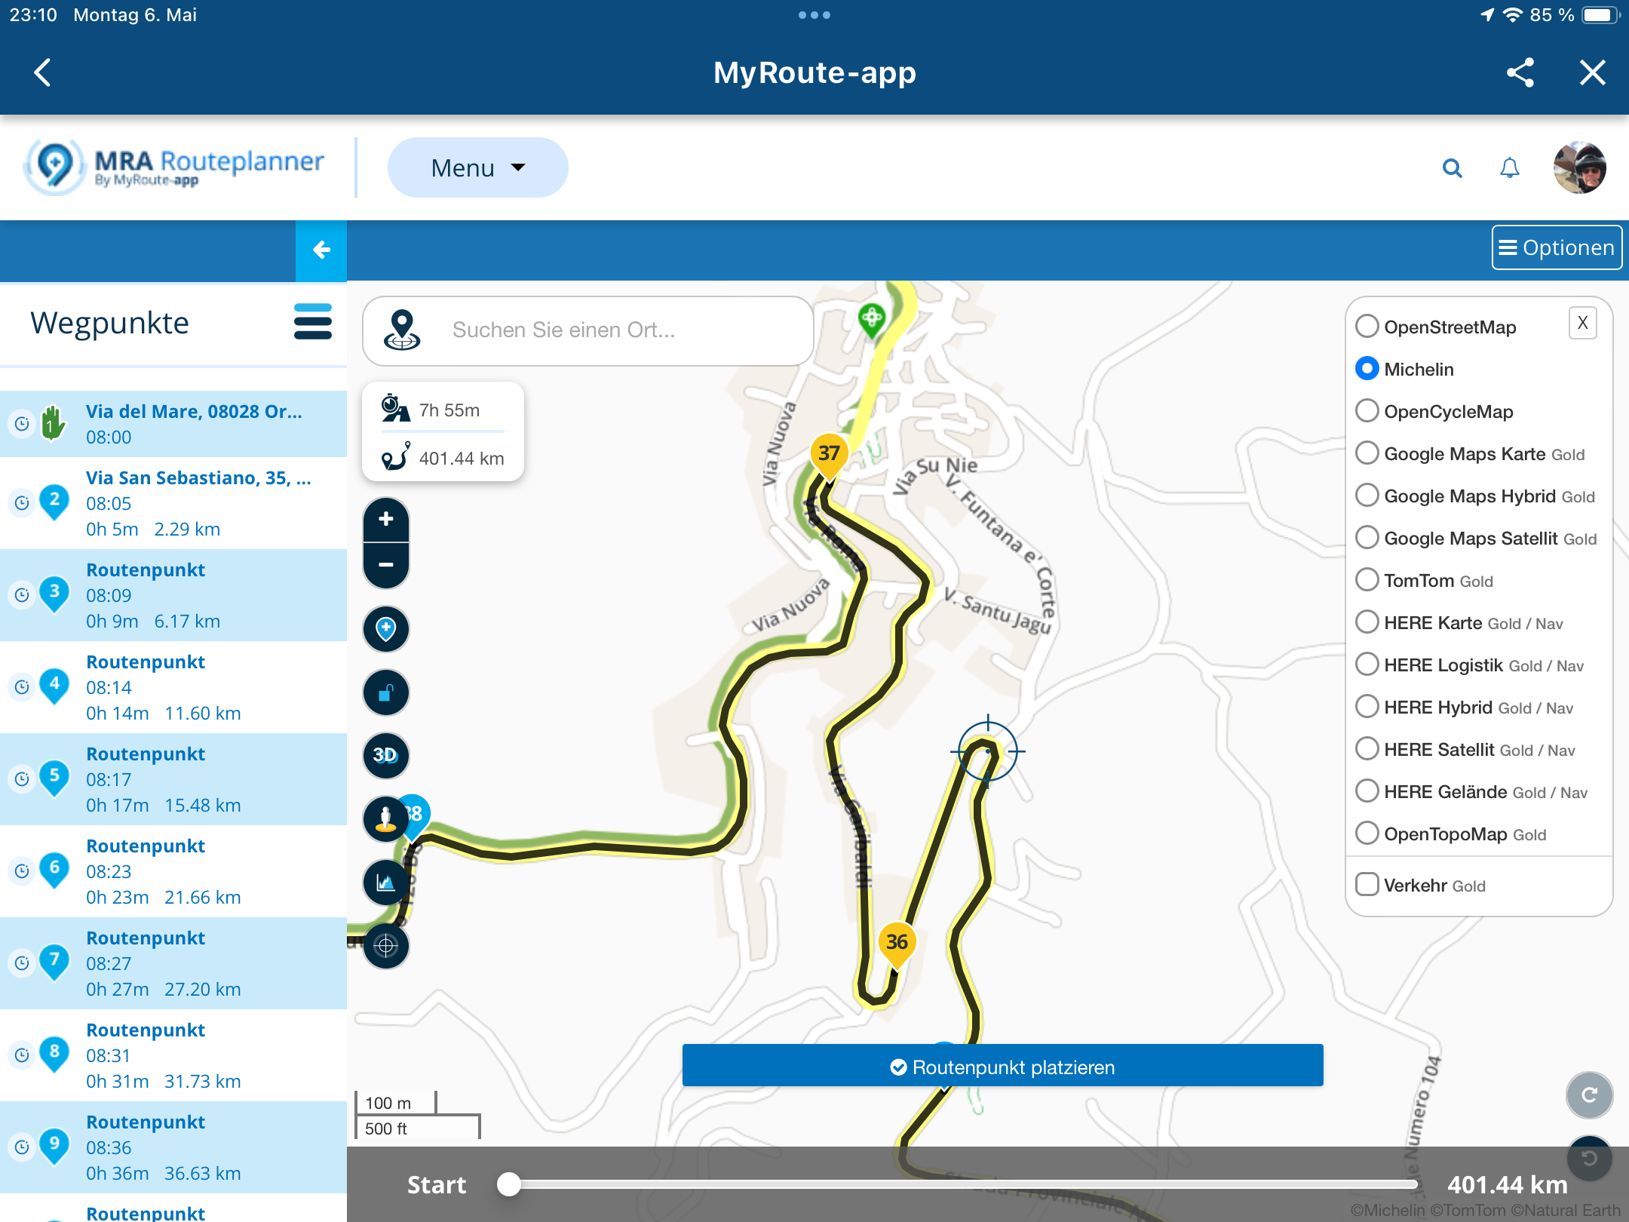1629x1222 pixels.
Task: Click the 7h 55m route duration
Action: (449, 410)
